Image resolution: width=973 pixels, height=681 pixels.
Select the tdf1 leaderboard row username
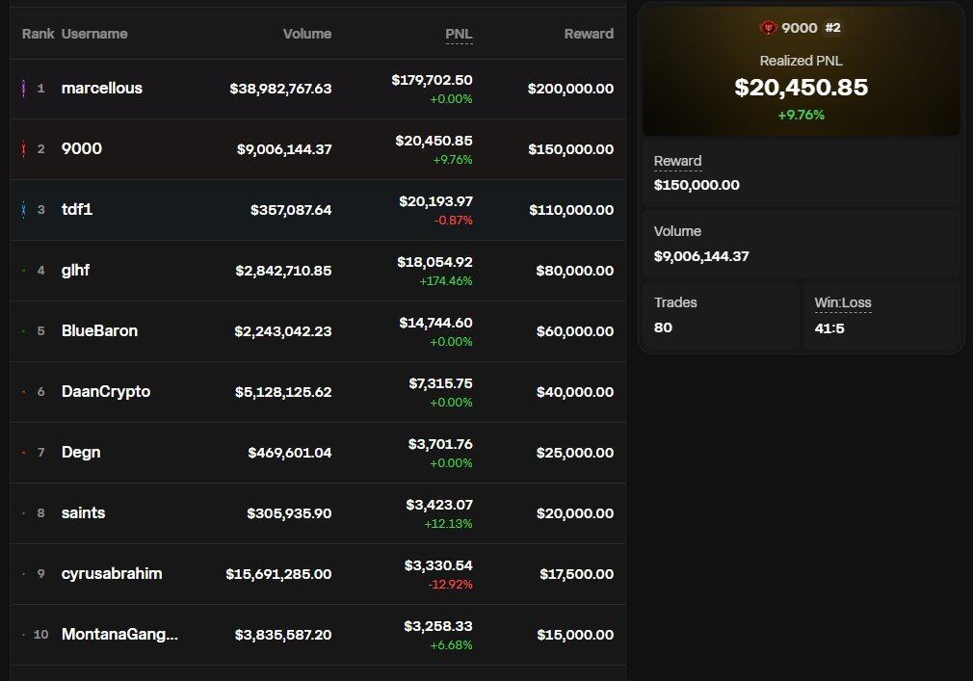click(77, 210)
